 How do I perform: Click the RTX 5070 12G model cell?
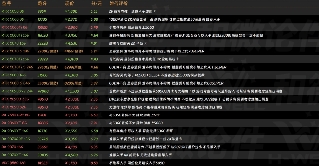(14, 43)
